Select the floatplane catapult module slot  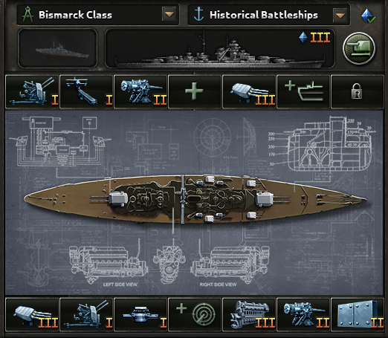point(86,92)
